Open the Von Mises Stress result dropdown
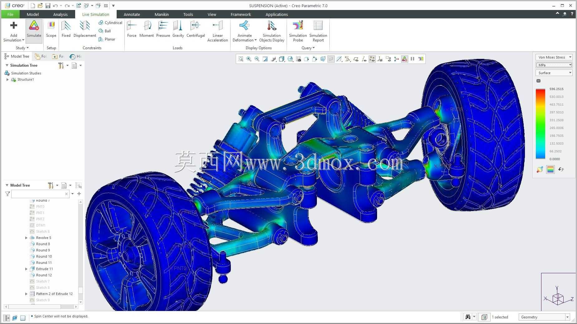This screenshot has width=577, height=324. pyautogui.click(x=554, y=57)
